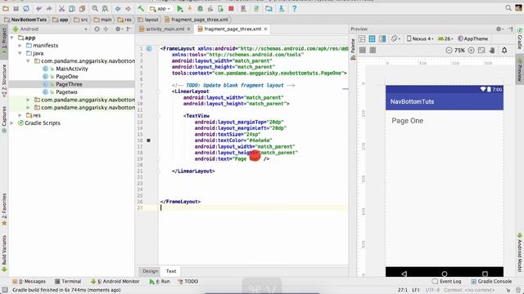The image size is (524, 294).
Task: Select Design plus Blueprint view in preview
Action: 382,39
